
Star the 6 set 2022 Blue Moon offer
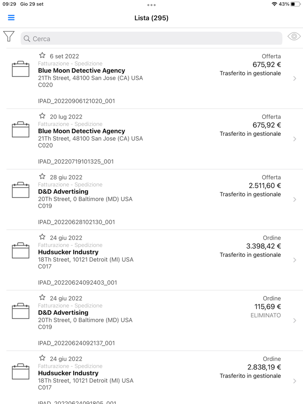tap(42, 55)
